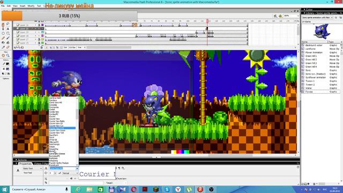Select 'Green Hill 1' in the Library

click(311, 56)
